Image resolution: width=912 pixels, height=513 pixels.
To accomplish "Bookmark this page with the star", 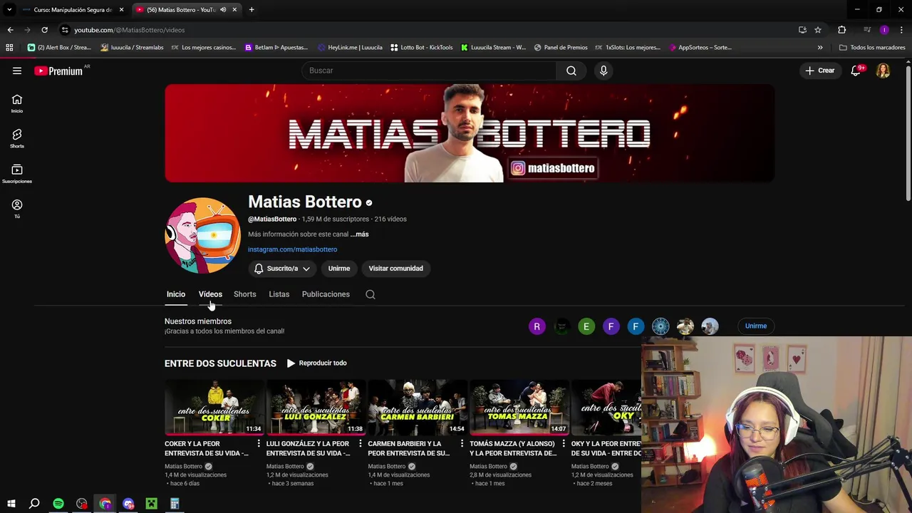I will pyautogui.click(x=818, y=30).
